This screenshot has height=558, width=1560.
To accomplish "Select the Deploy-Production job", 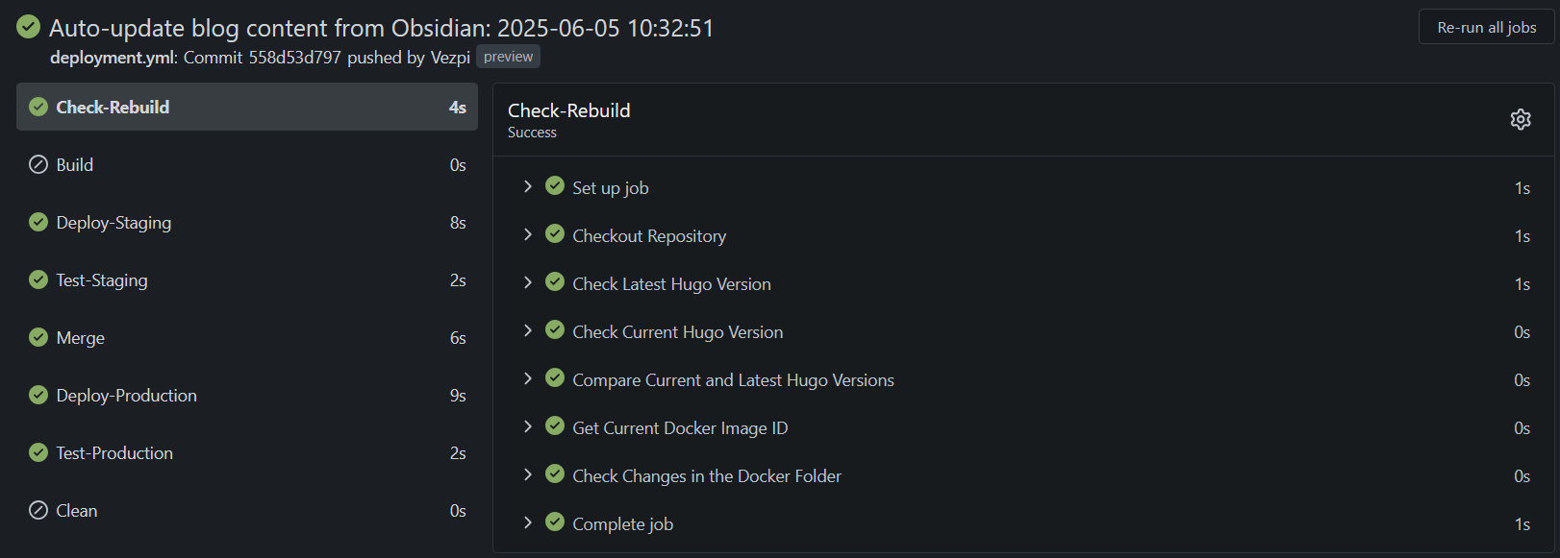I will (126, 396).
